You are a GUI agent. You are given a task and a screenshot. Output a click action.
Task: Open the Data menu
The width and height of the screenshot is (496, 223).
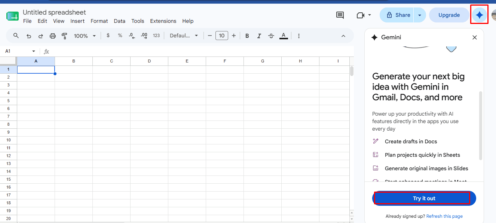click(120, 21)
